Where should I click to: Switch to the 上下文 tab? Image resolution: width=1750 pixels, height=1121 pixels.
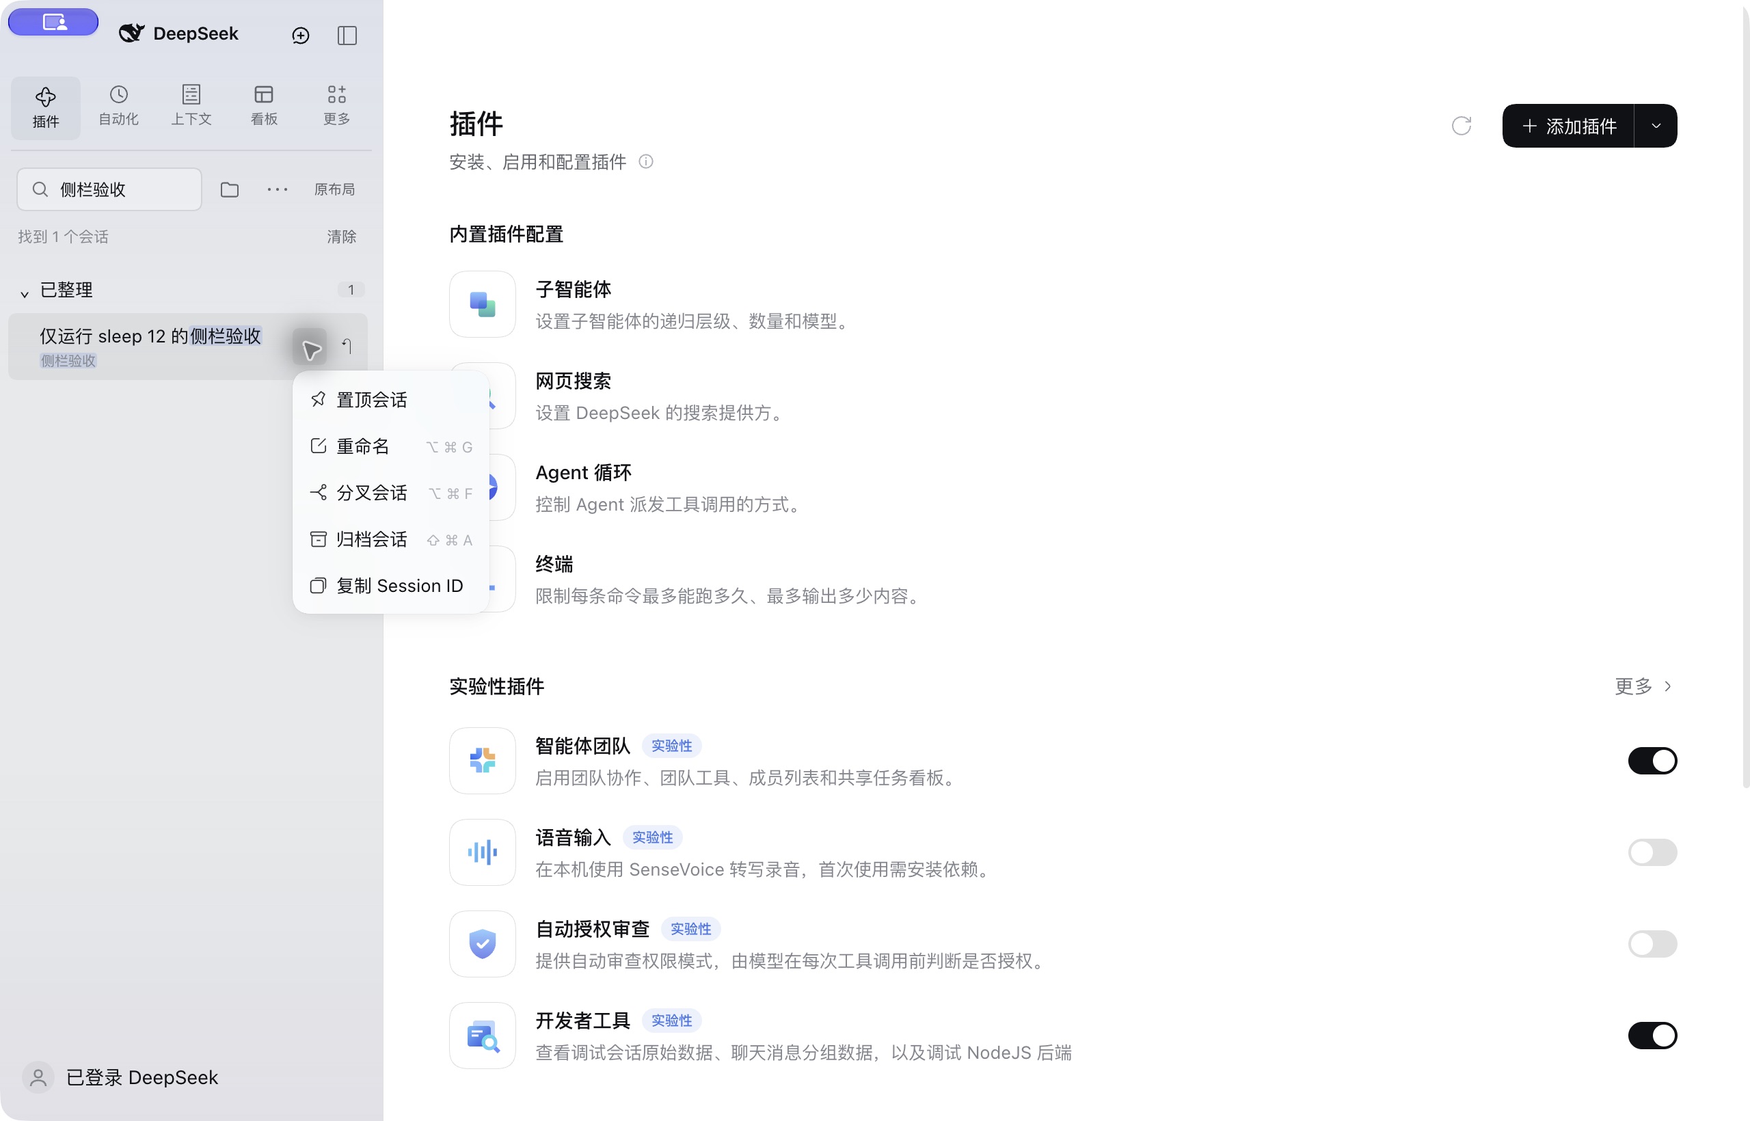coord(191,106)
